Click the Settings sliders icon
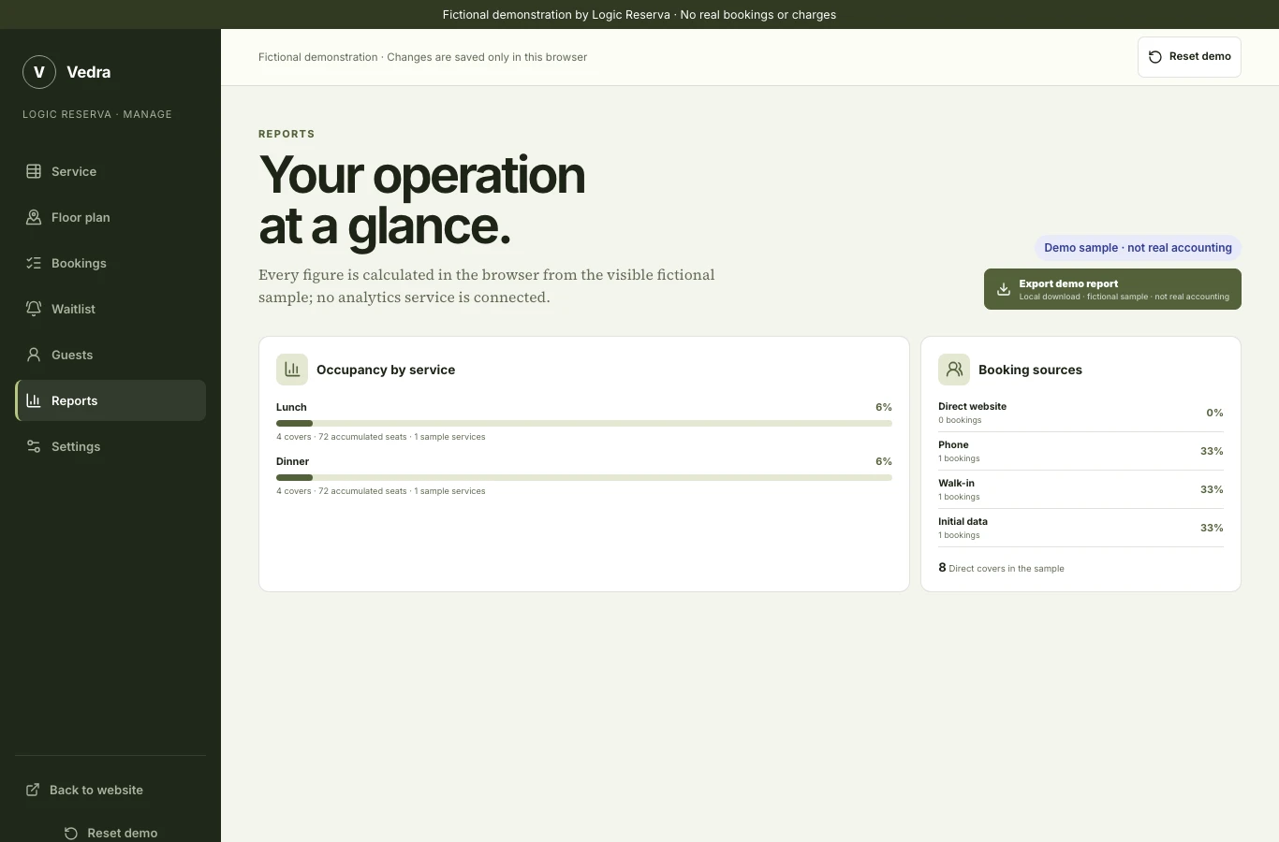 click(34, 446)
